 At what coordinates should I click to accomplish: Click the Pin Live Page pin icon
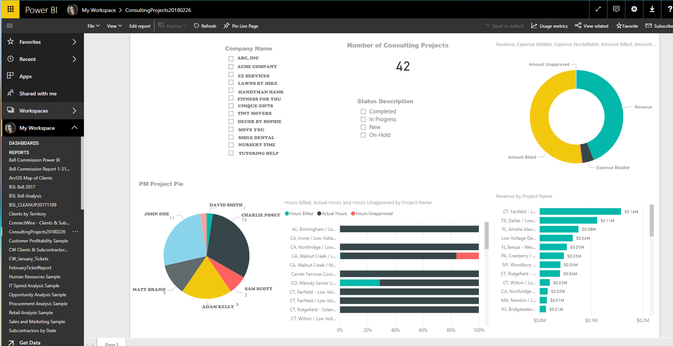pos(226,26)
